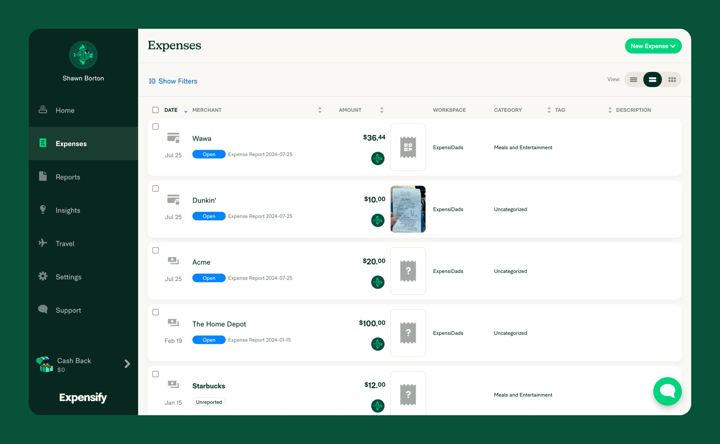Click the Open status badge for Dunkin'
Viewport: 720px width, 444px height.
coord(209,216)
